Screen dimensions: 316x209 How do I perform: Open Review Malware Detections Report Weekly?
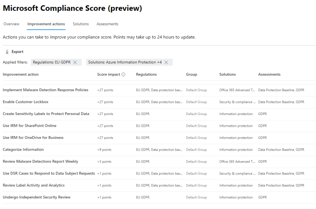click(41, 161)
